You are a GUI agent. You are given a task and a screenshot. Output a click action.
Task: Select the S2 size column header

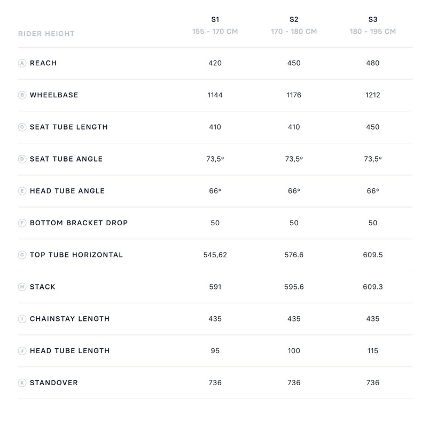(x=294, y=20)
